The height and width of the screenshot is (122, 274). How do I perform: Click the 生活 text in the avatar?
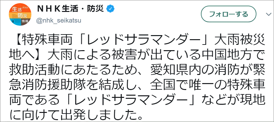[15, 10]
